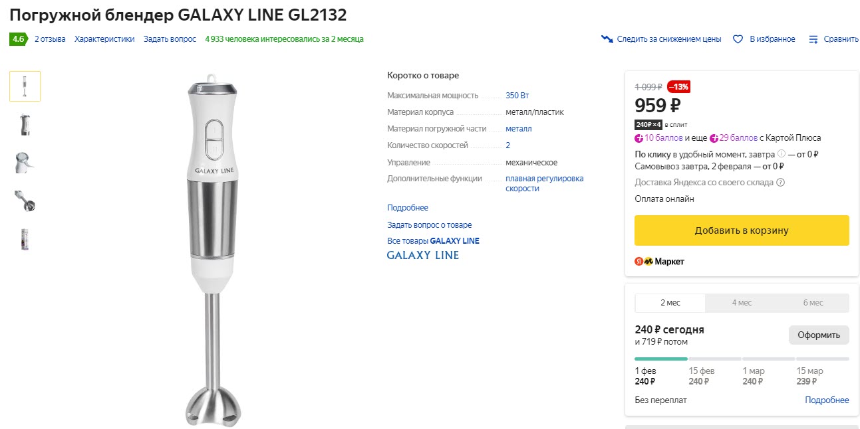The height and width of the screenshot is (429, 860).
Task: Click the heart icon to add to favorites
Action: point(738,39)
